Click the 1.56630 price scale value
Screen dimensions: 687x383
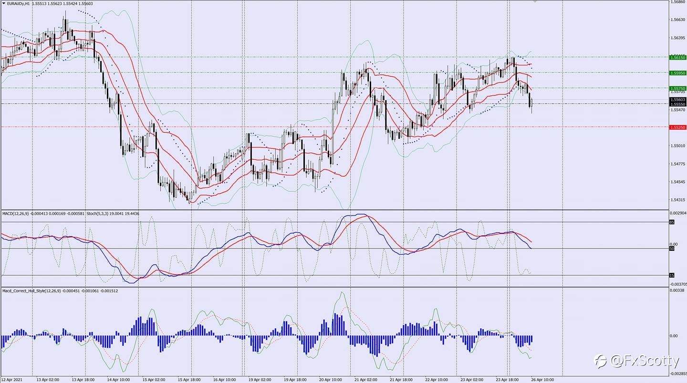[x=678, y=20]
